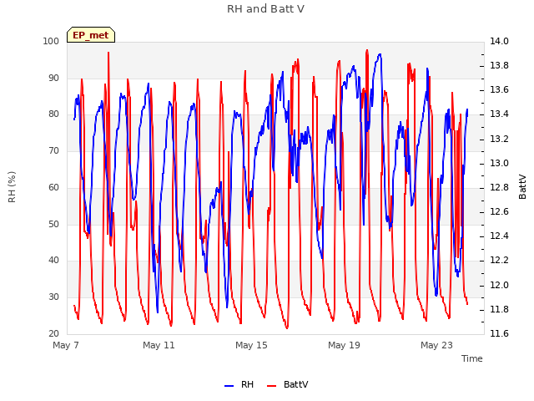Click the May 23 date tick label
The width and height of the screenshot is (534, 401).
point(436,345)
